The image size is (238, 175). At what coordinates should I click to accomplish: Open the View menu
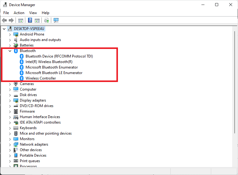[33, 13]
